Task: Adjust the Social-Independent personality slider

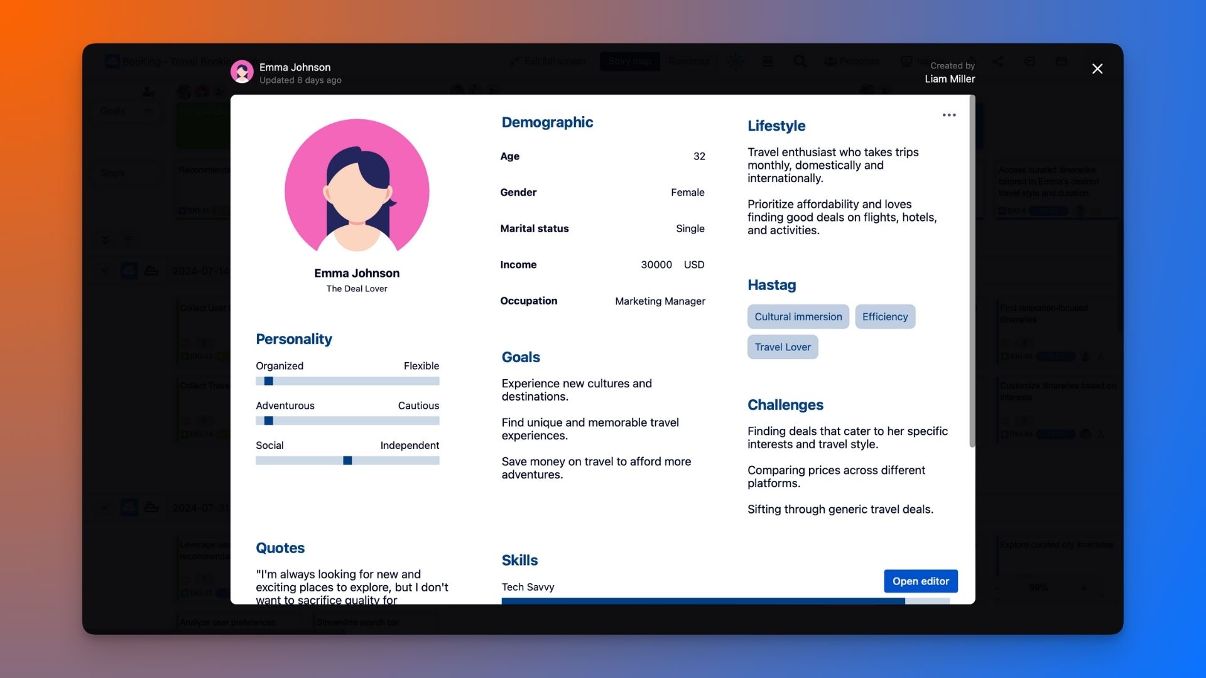Action: point(347,460)
